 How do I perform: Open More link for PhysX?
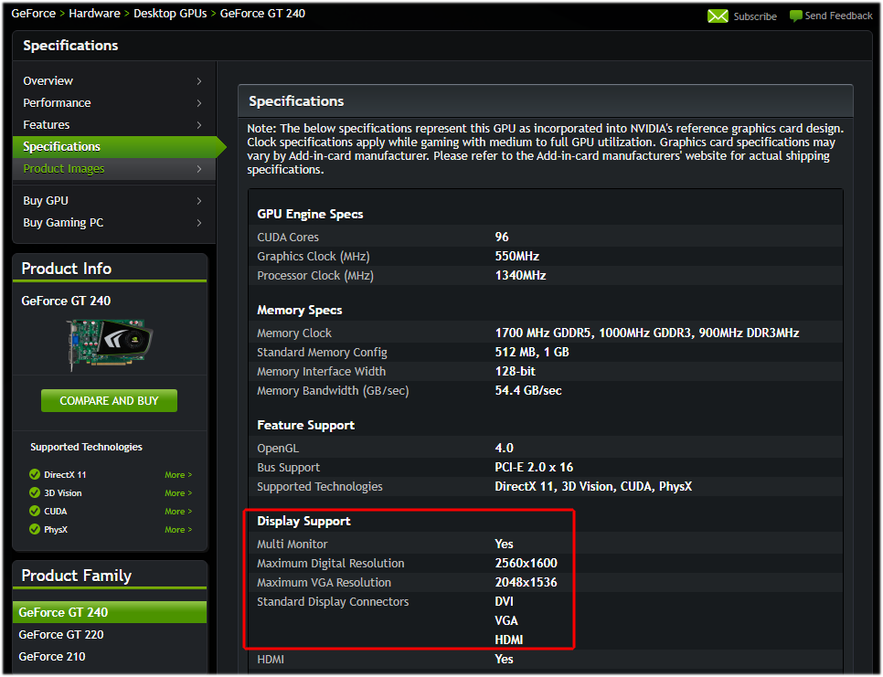pyautogui.click(x=178, y=530)
